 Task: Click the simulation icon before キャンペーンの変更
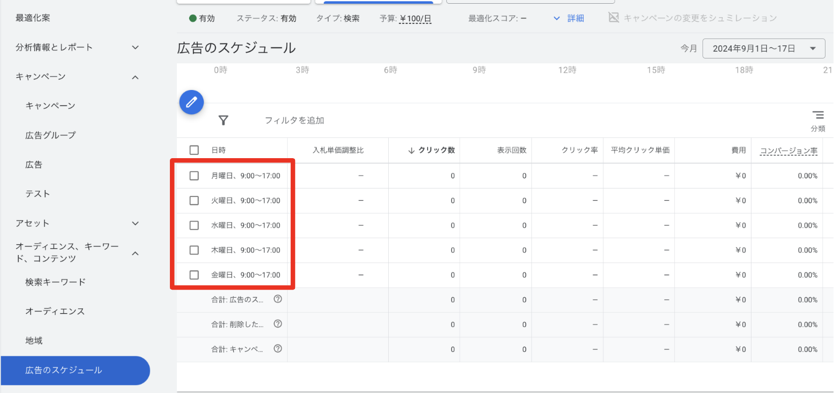[x=614, y=18]
